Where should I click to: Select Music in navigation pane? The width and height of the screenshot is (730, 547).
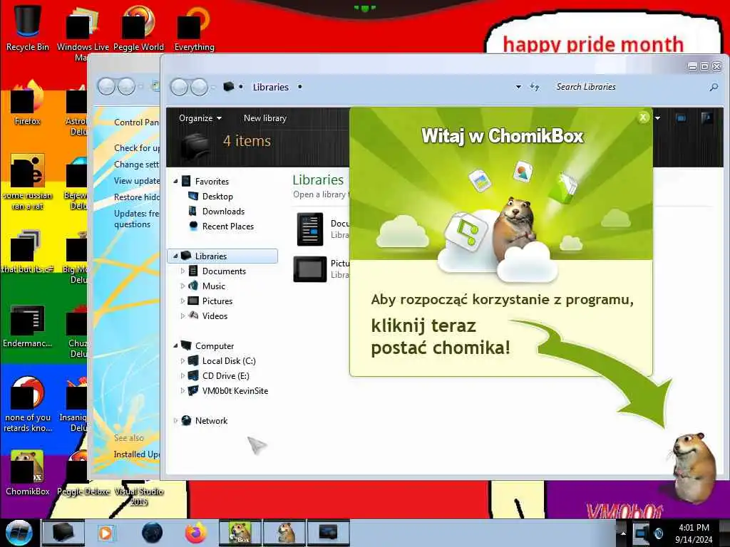(x=213, y=286)
